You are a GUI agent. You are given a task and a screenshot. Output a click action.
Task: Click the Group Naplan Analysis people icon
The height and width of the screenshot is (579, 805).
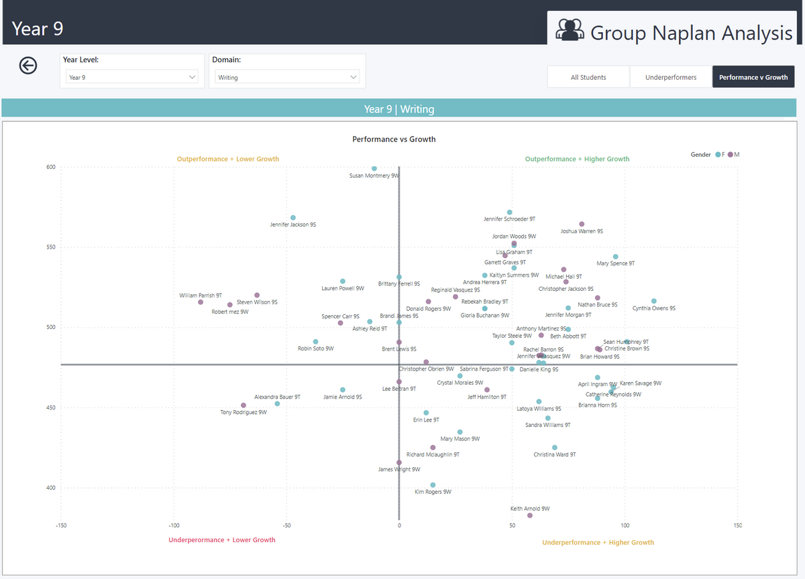(x=570, y=30)
